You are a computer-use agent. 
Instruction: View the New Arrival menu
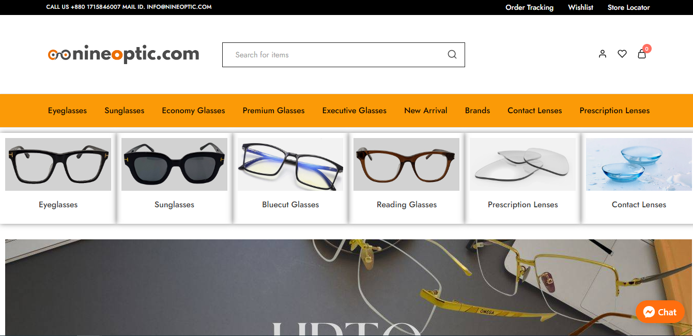coord(425,110)
